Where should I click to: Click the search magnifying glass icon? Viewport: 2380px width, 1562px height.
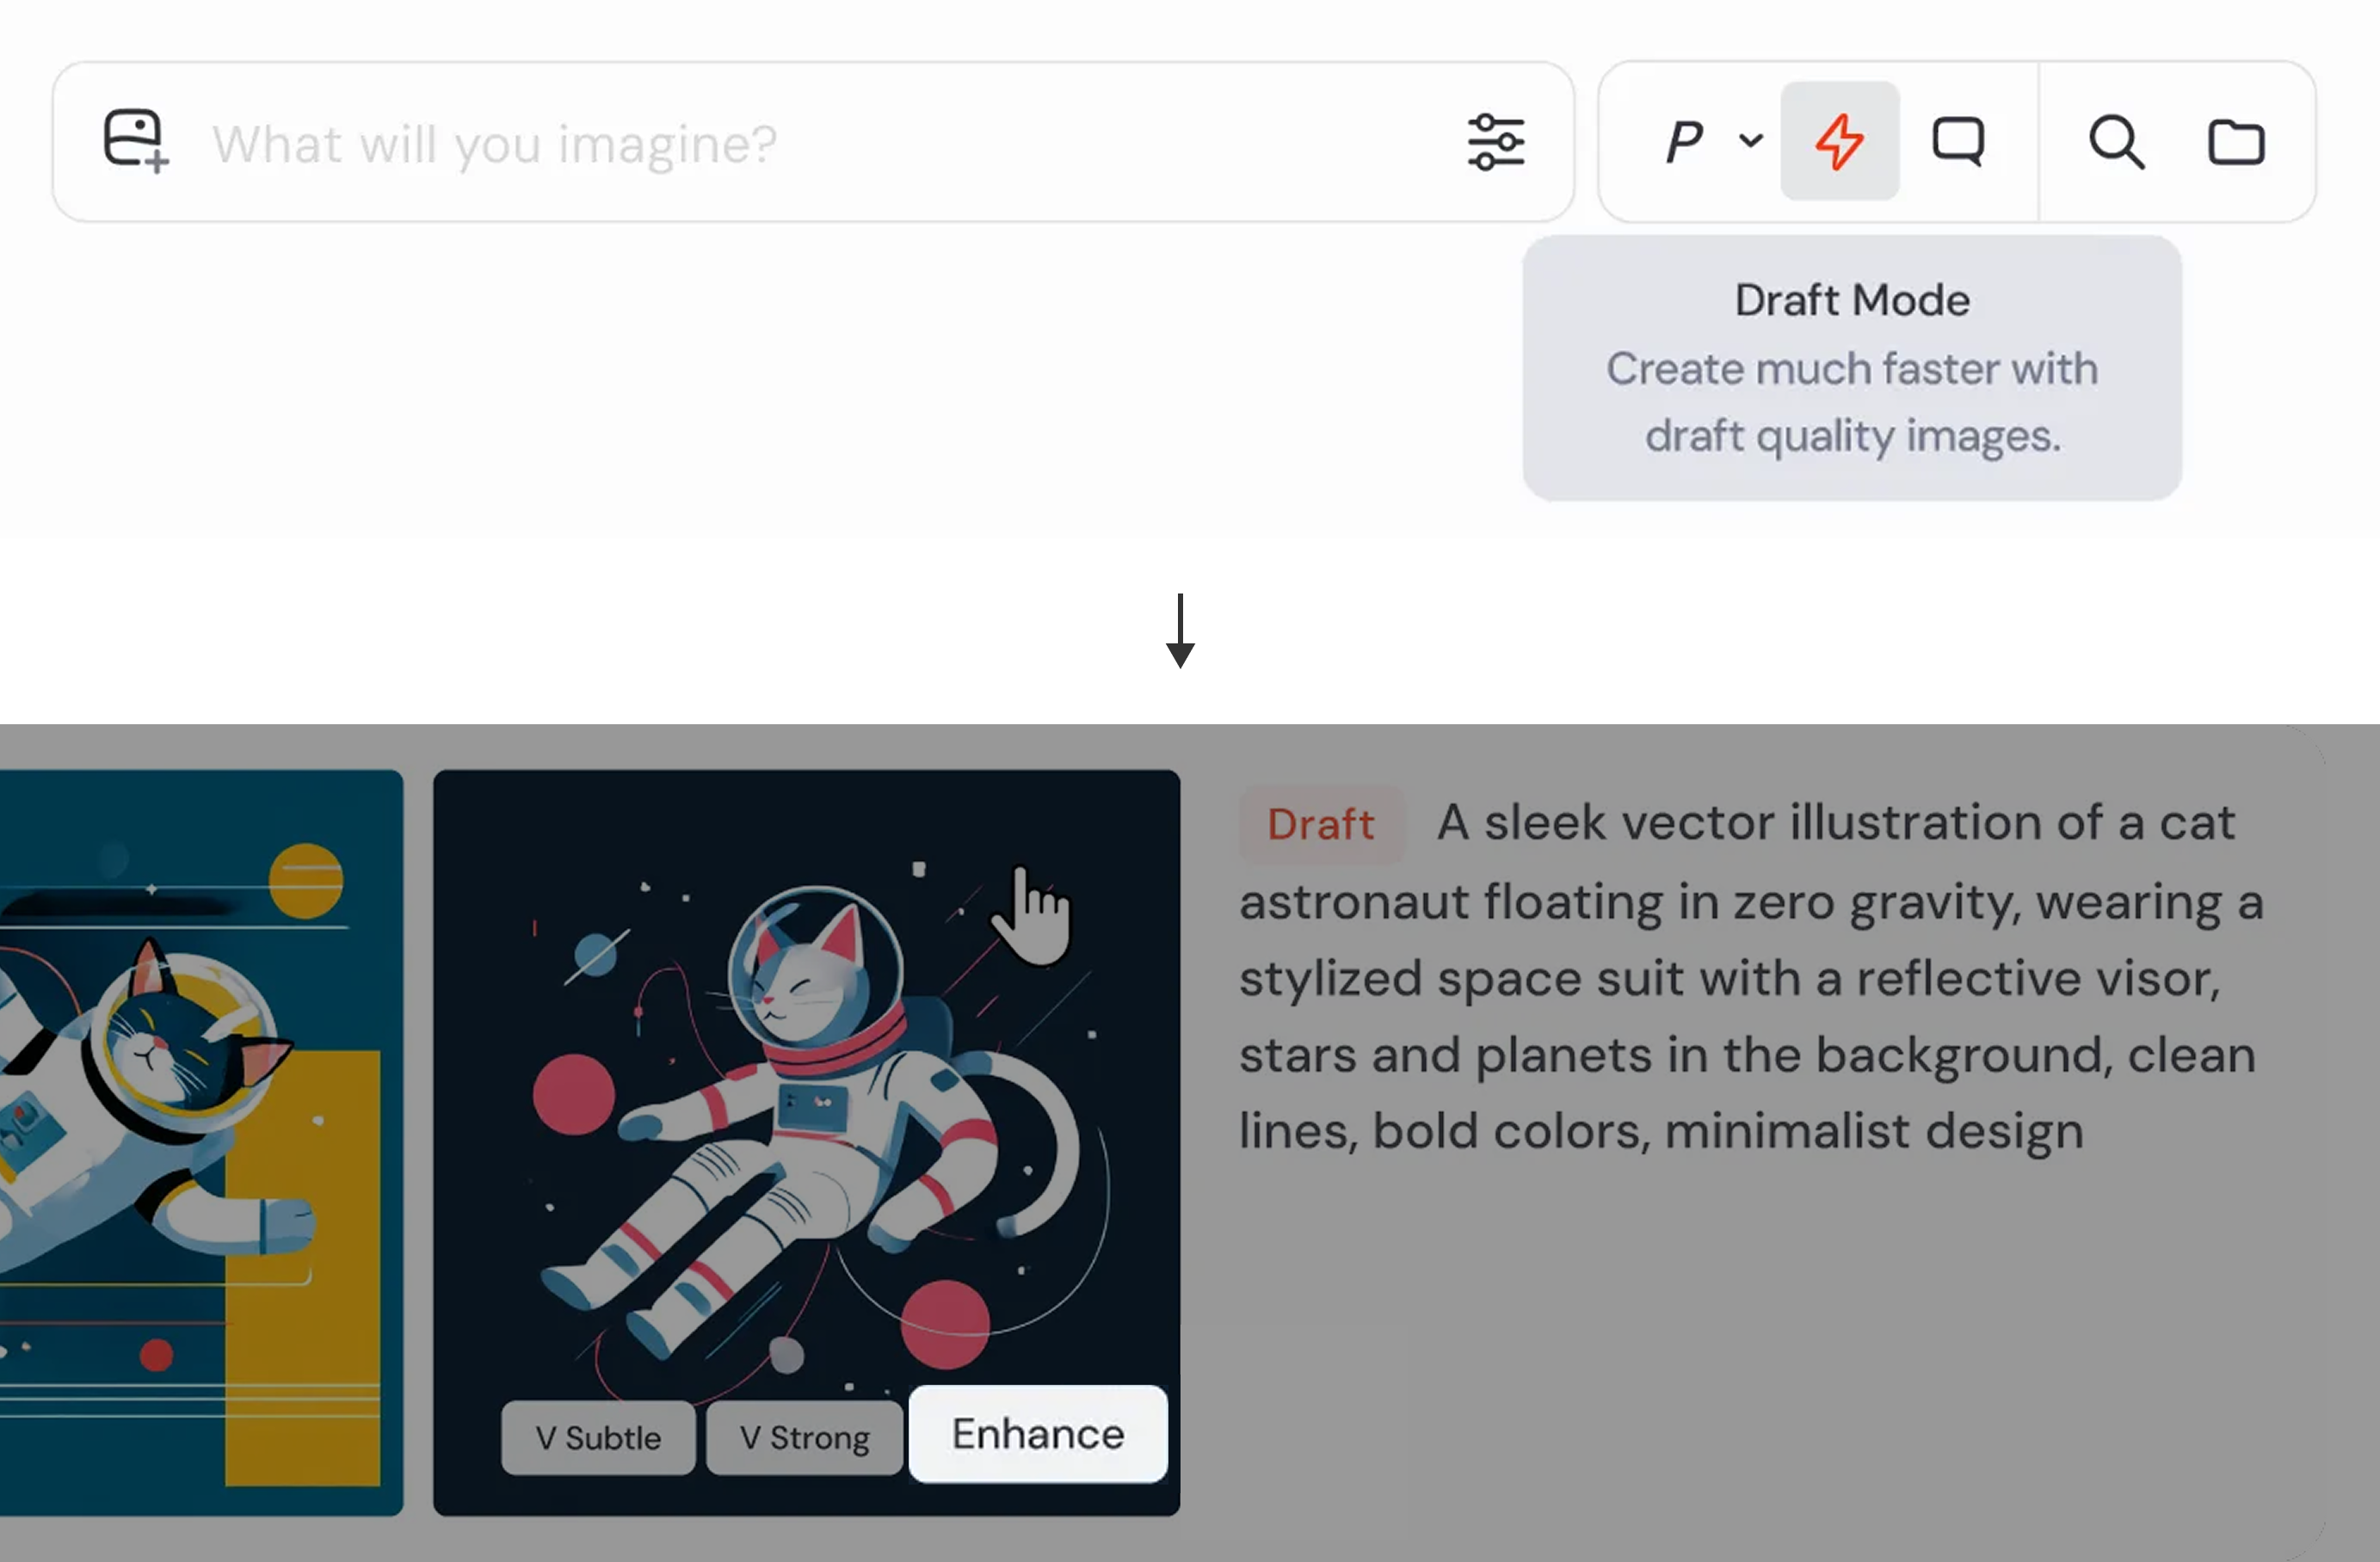pos(2115,143)
